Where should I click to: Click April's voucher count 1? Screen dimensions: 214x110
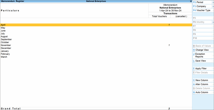[169, 25]
